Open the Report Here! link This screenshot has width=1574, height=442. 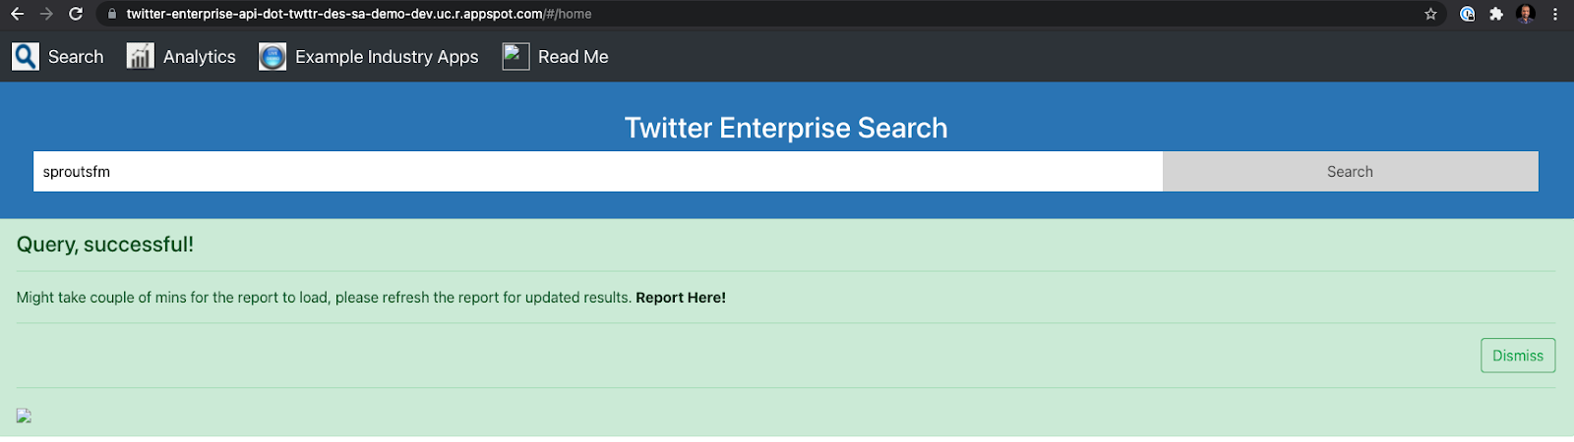click(x=681, y=298)
